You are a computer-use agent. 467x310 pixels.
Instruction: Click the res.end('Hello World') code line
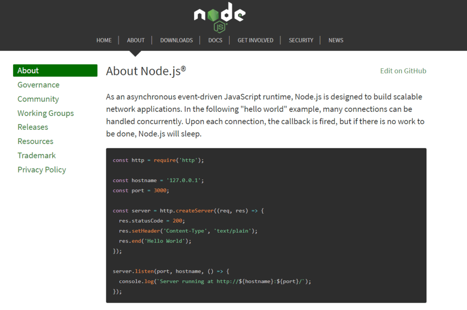155,241
